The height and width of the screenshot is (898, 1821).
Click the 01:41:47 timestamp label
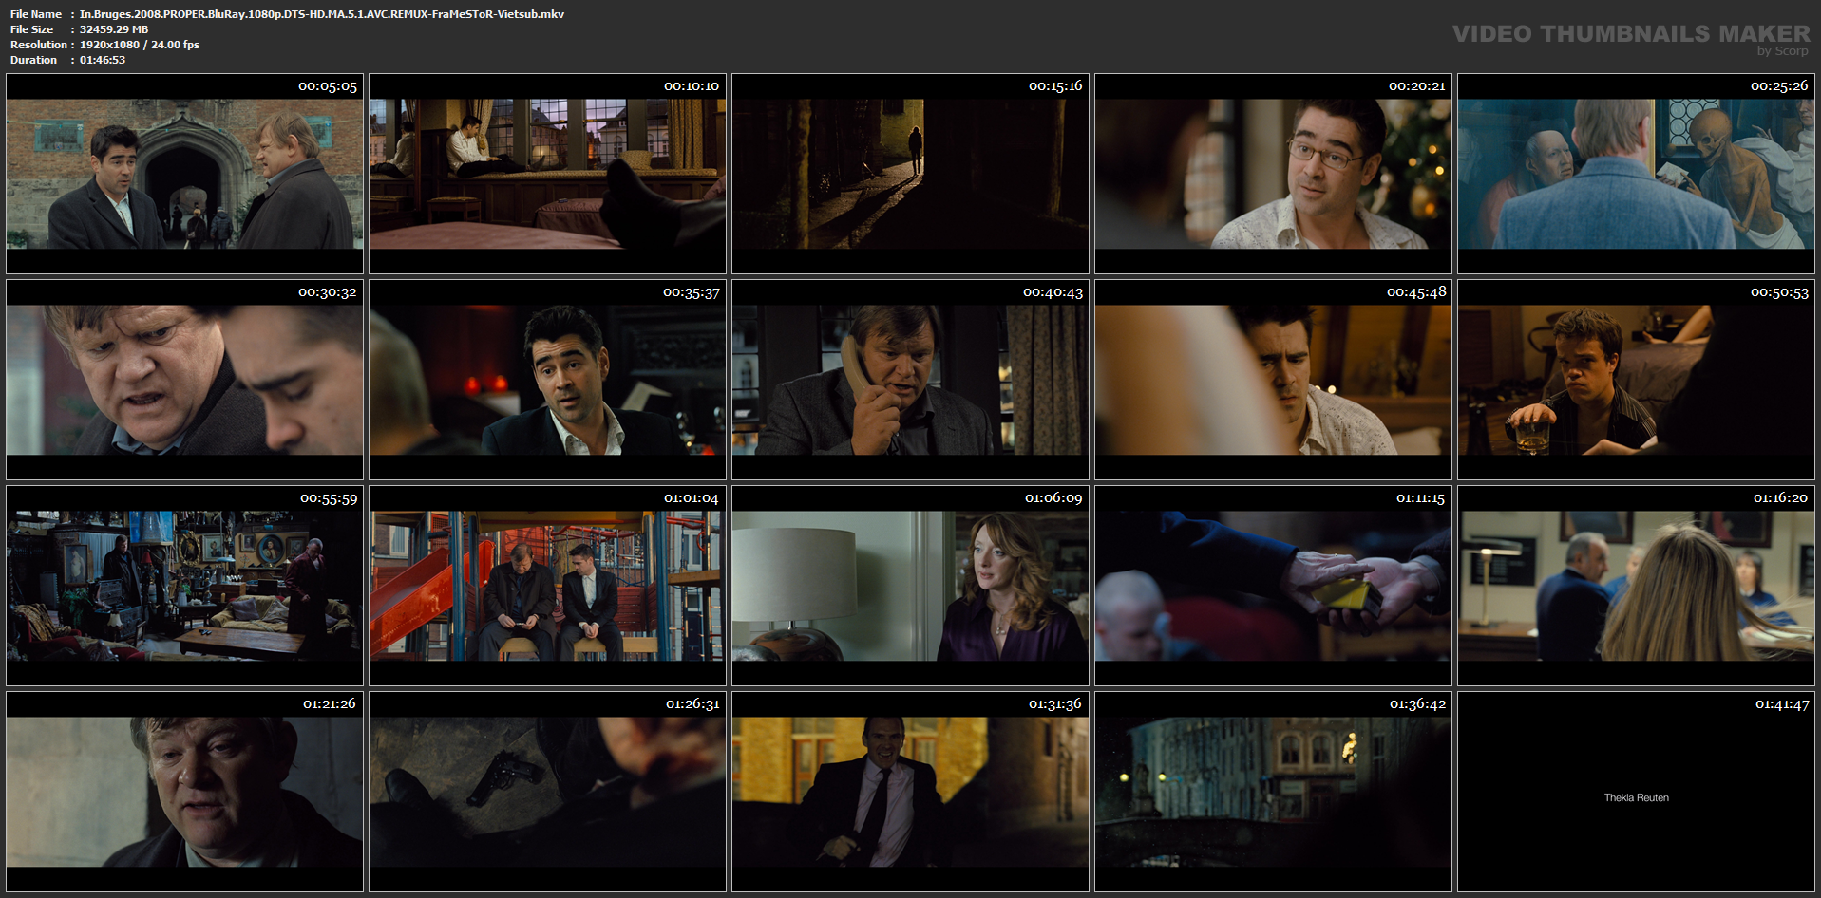1782,704
